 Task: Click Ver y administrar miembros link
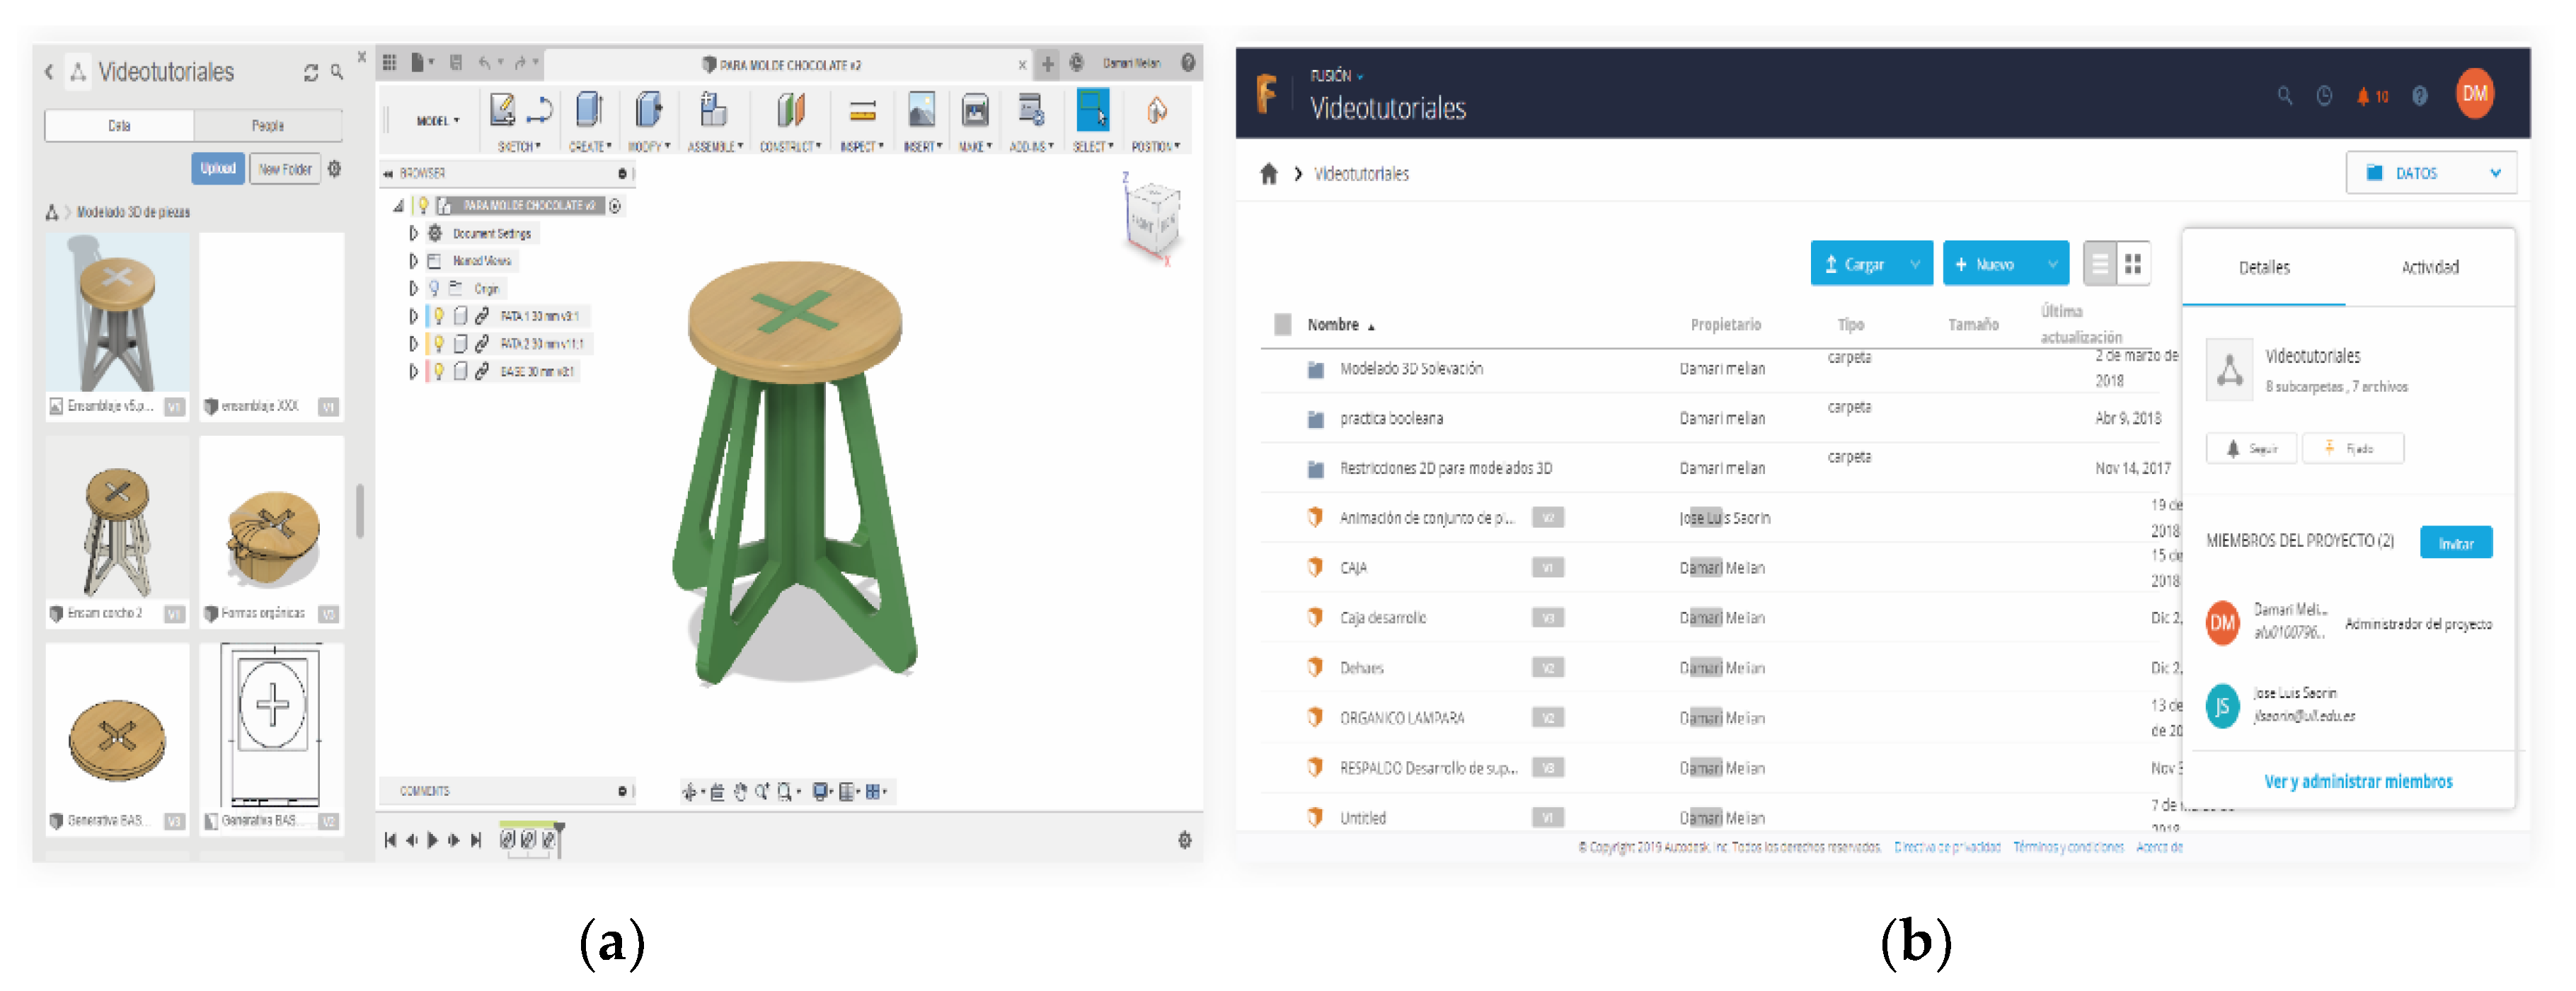(2357, 781)
